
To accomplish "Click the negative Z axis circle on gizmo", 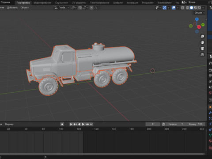I will (x=197, y=31).
